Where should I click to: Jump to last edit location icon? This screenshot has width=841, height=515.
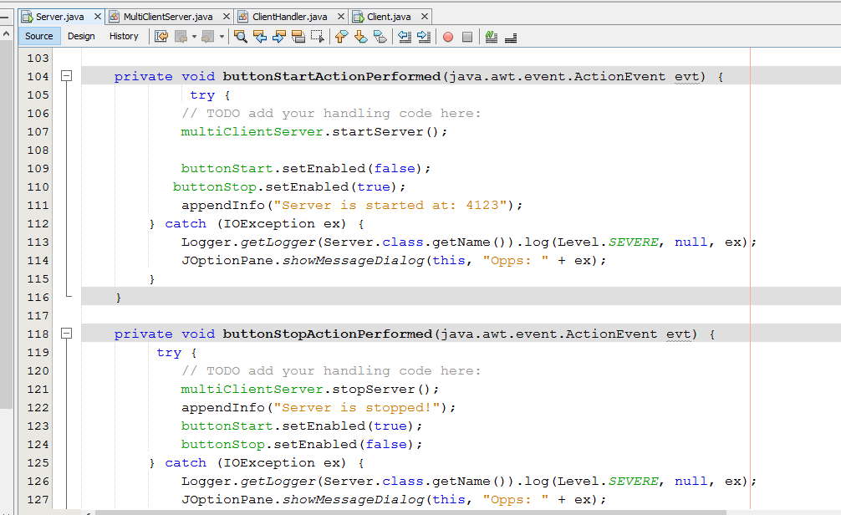[161, 36]
